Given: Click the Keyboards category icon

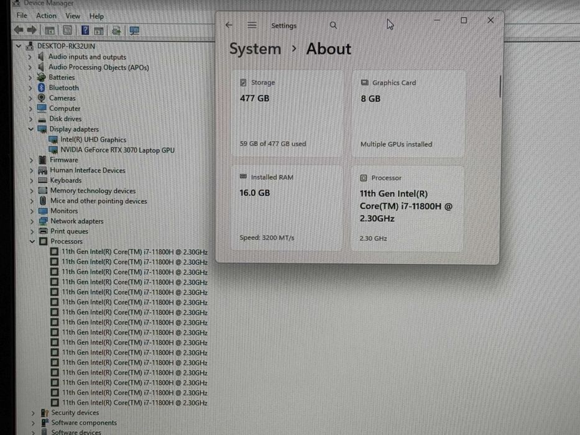Looking at the screenshot, I should (43, 180).
